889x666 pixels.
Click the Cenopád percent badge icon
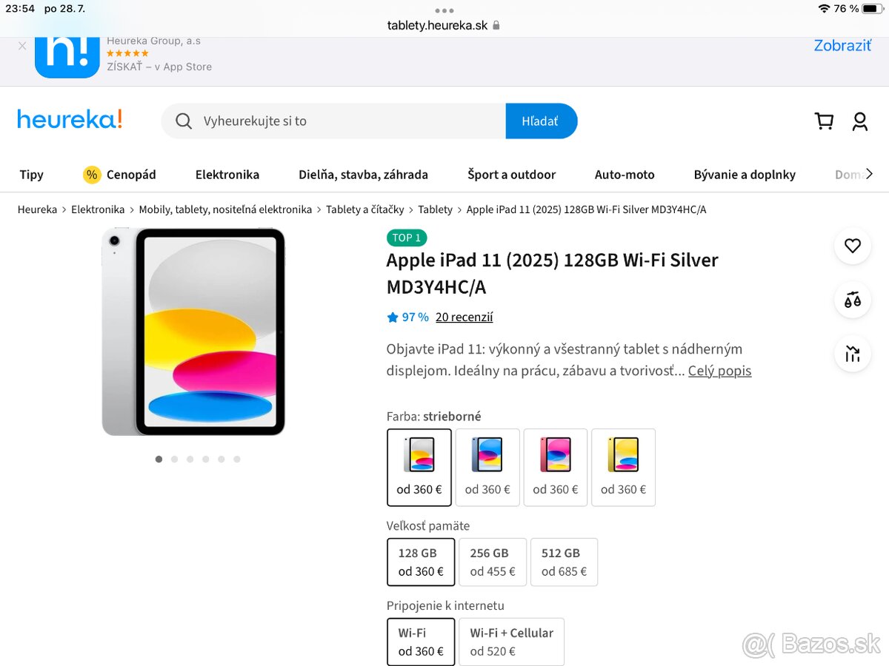92,175
